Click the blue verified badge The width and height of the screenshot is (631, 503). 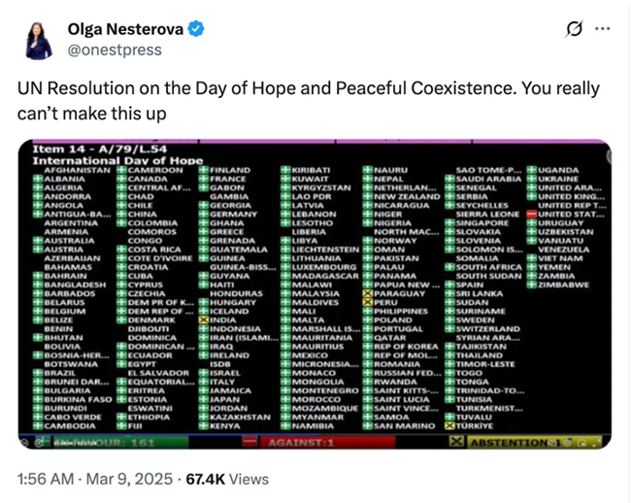pyautogui.click(x=196, y=29)
